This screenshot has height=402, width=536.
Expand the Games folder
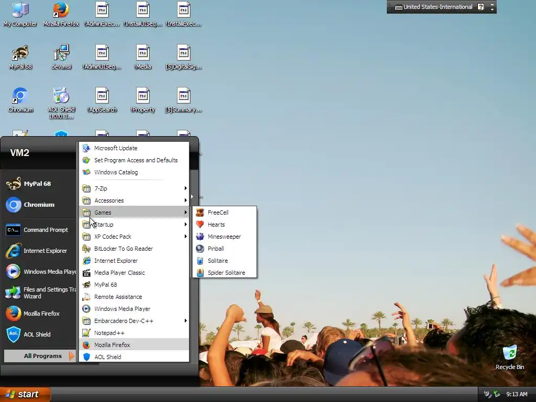[x=134, y=213]
